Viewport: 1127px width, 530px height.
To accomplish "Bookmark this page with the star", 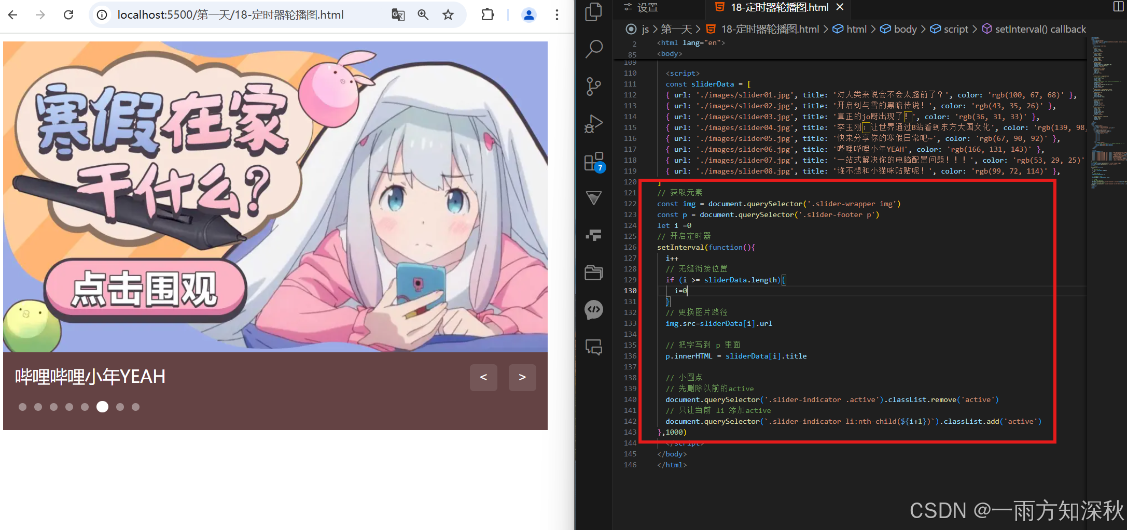I will [448, 15].
